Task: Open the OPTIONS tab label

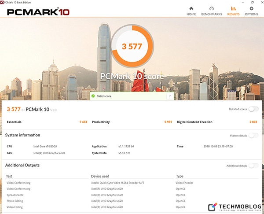Action: tap(251, 14)
